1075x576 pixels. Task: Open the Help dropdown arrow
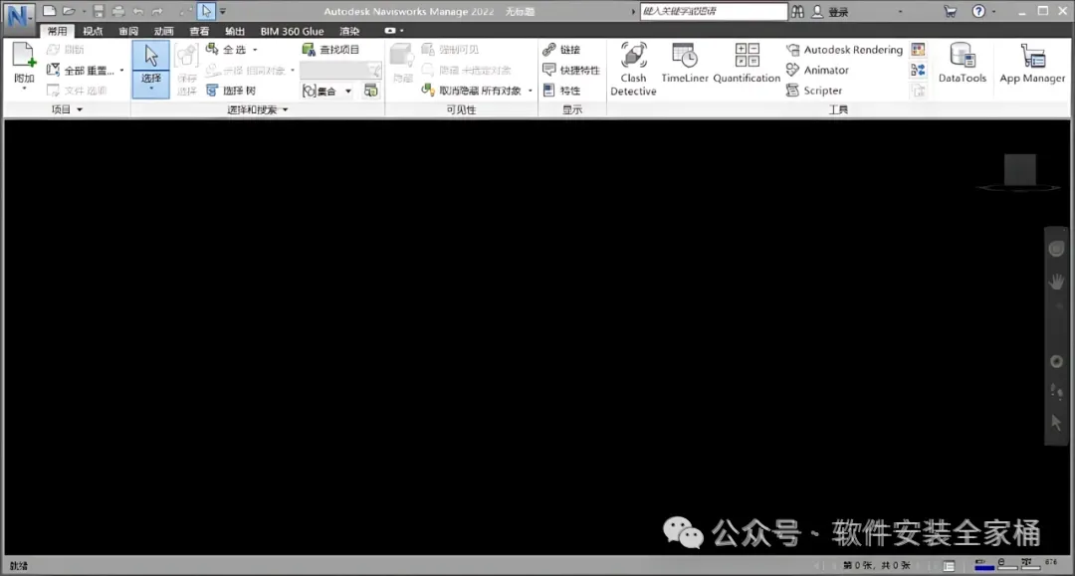pyautogui.click(x=994, y=12)
